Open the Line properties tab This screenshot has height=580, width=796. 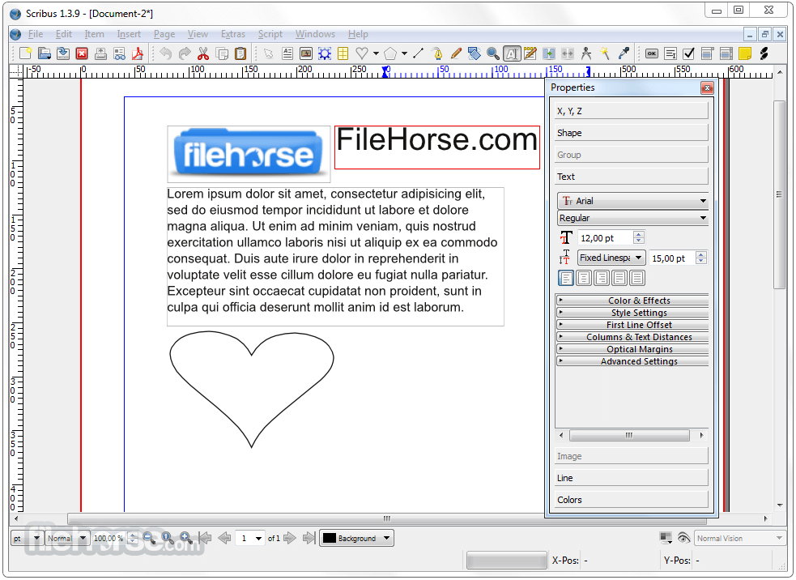click(632, 479)
